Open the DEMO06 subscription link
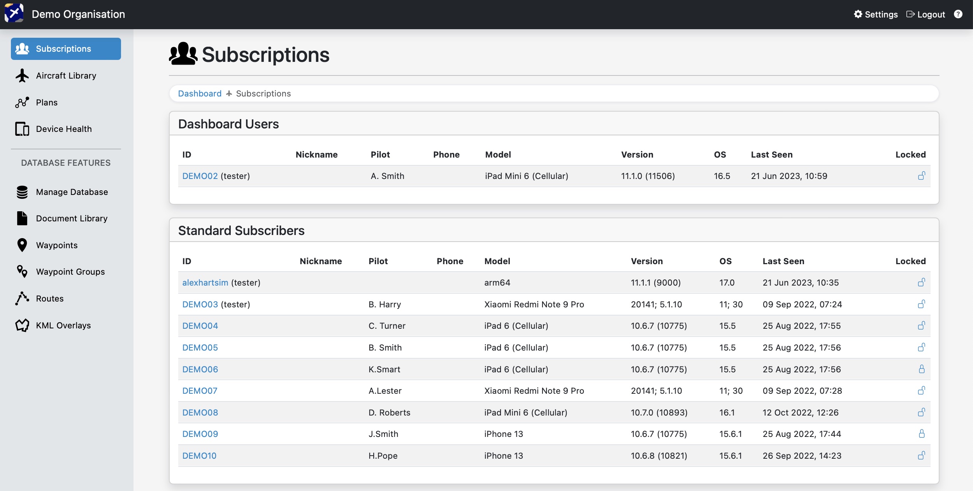The width and height of the screenshot is (973, 491). point(200,369)
